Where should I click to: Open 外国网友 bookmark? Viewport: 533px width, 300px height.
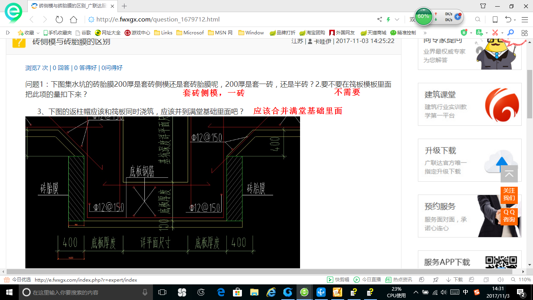coord(342,33)
